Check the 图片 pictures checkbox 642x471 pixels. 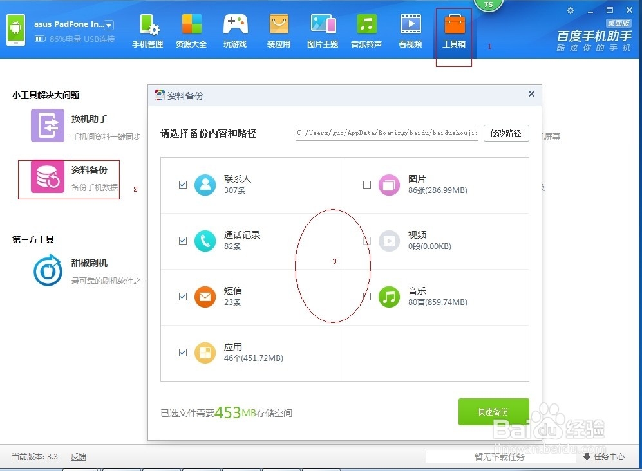click(367, 185)
